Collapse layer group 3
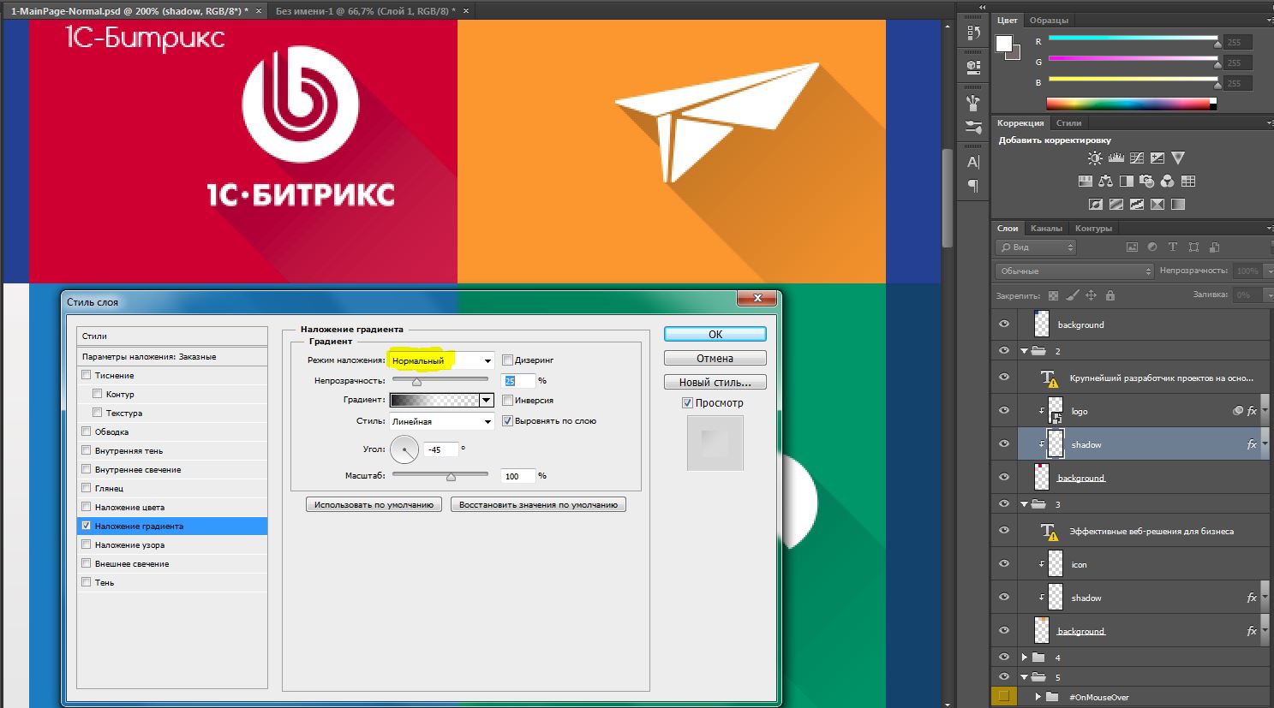This screenshot has width=1274, height=708. (1025, 504)
